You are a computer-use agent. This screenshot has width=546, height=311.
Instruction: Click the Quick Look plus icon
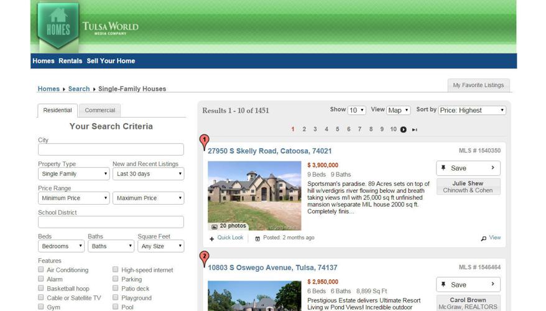point(211,239)
